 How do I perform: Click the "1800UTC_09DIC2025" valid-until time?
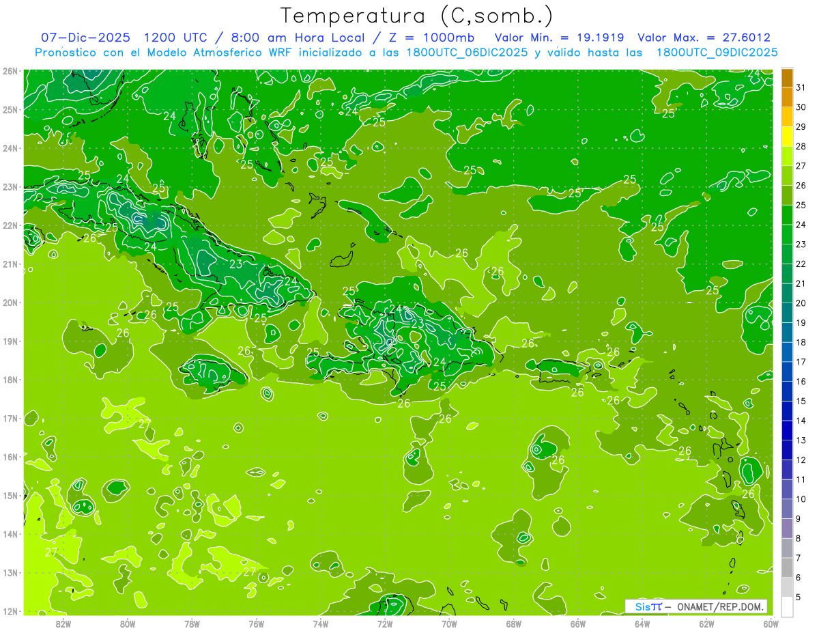(x=717, y=53)
